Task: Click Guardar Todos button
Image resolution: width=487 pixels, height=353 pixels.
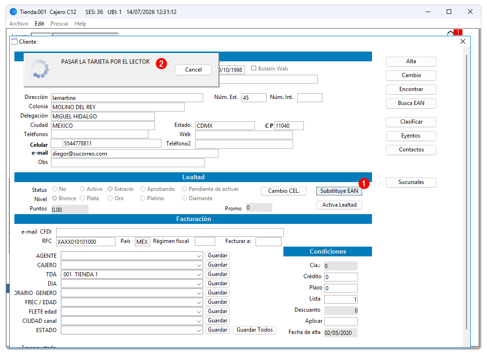Action: 254,330
